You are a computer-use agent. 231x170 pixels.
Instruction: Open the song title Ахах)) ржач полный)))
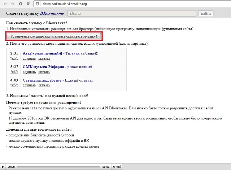pos(43,53)
